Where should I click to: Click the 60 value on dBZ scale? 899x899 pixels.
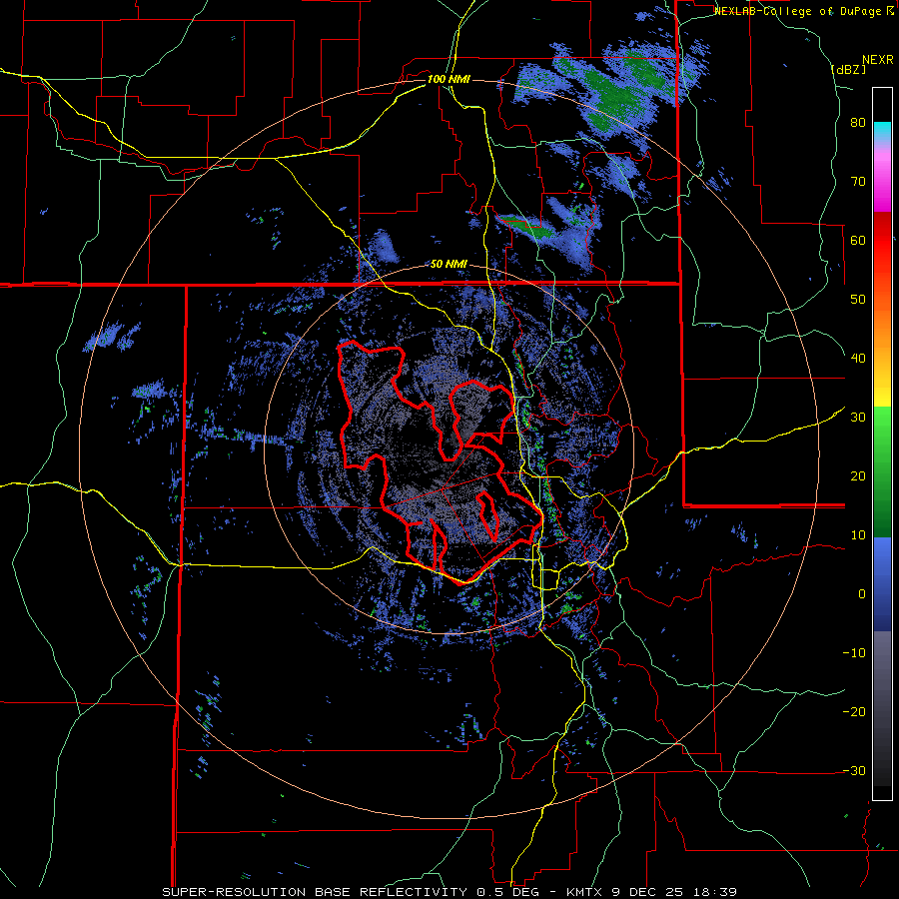point(858,240)
